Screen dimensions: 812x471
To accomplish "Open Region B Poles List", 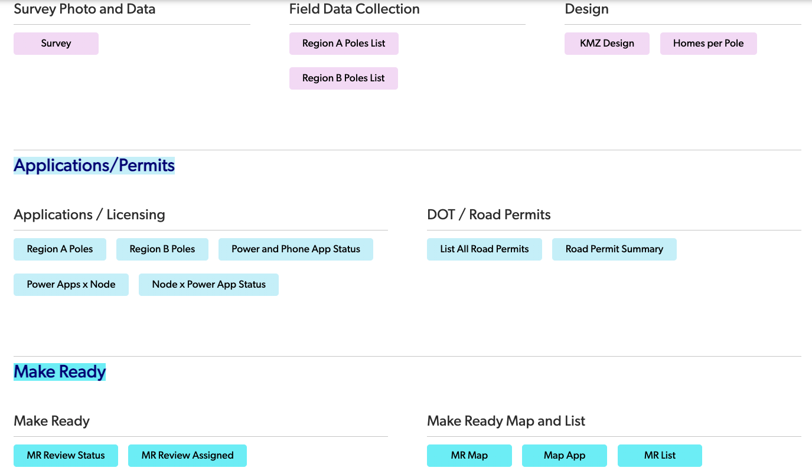I will pos(344,78).
